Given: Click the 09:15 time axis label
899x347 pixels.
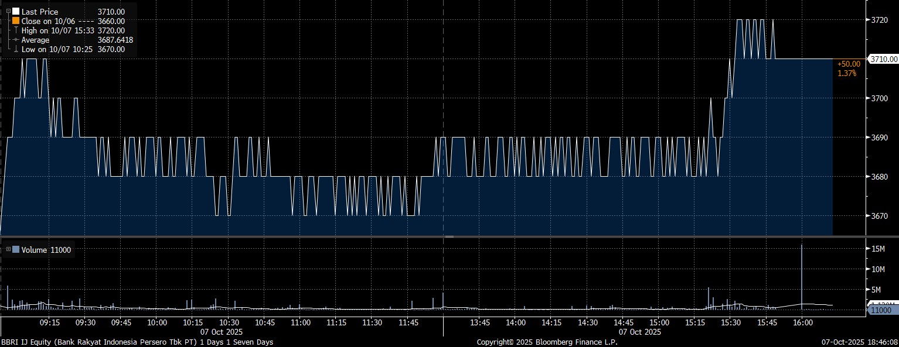Looking at the screenshot, I should (x=49, y=322).
